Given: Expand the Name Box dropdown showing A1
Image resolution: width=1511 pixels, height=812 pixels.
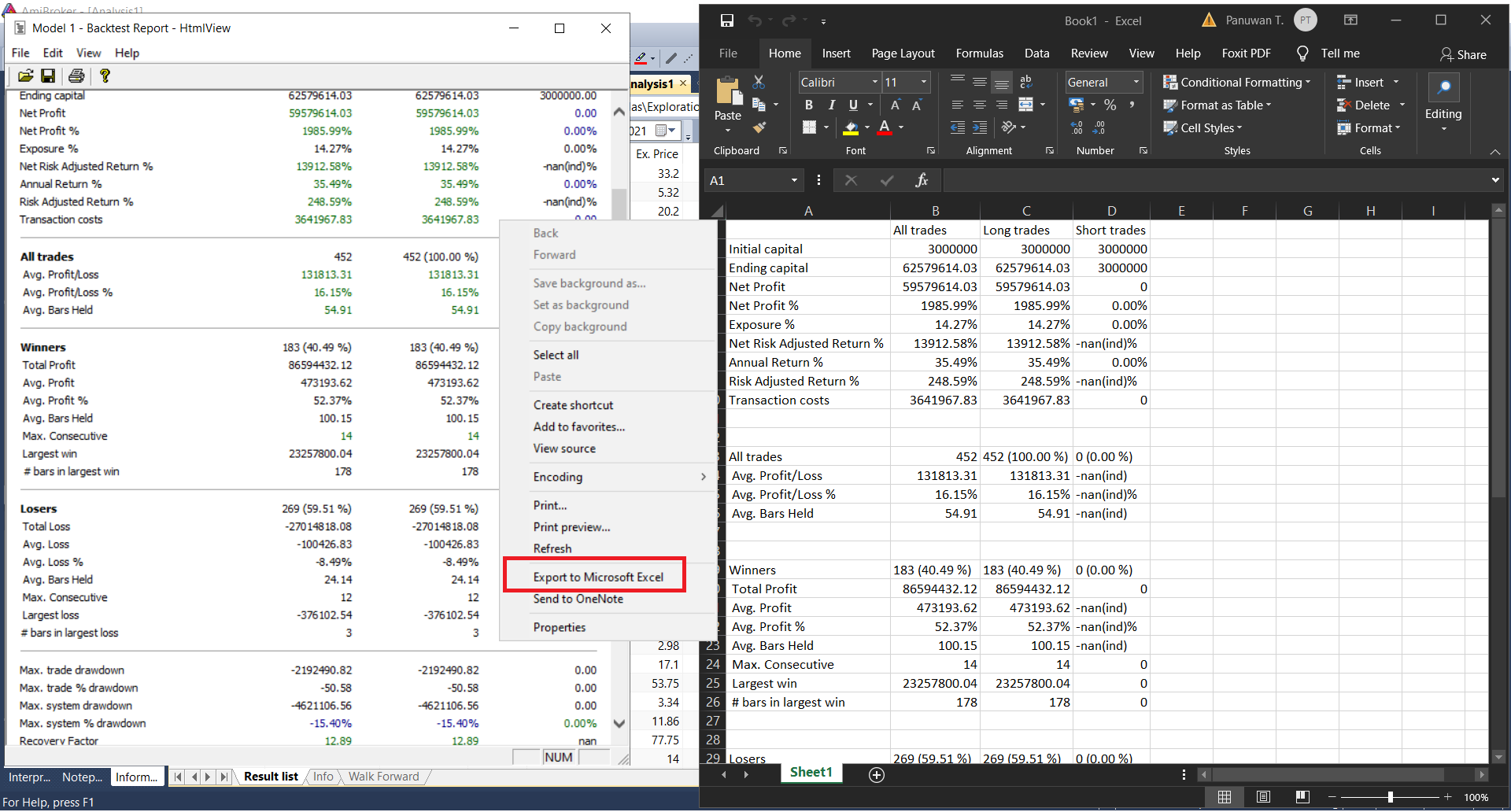Looking at the screenshot, I should point(794,180).
